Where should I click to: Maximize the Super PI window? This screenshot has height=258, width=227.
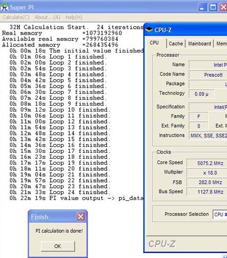pos(213,7)
